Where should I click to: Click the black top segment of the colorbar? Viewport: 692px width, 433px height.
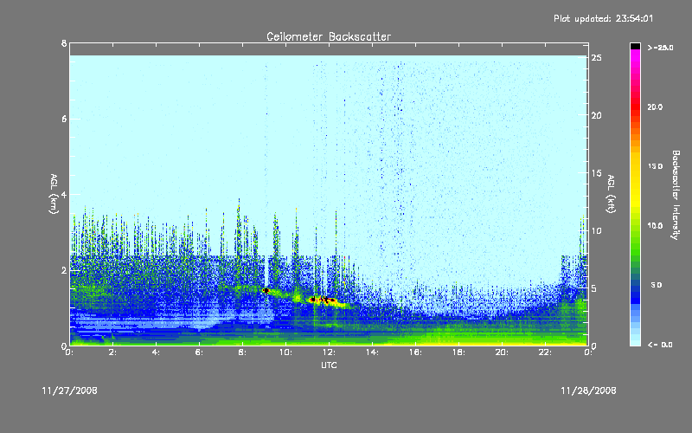click(635, 46)
